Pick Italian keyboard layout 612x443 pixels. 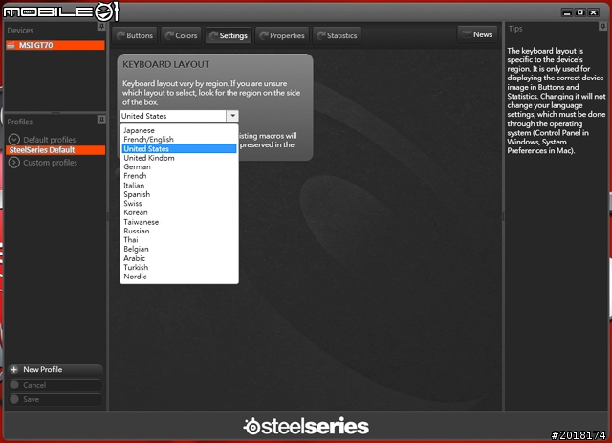(x=179, y=186)
